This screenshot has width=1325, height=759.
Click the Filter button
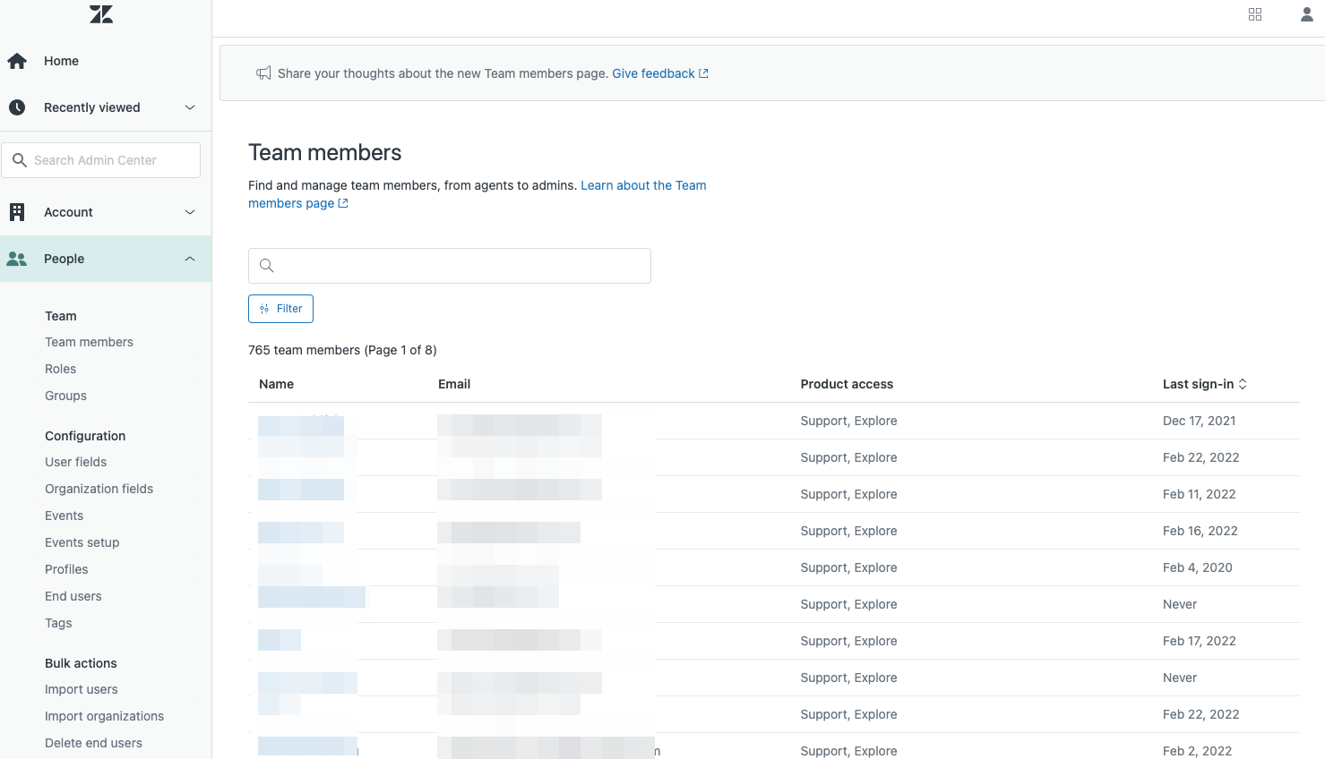click(280, 309)
